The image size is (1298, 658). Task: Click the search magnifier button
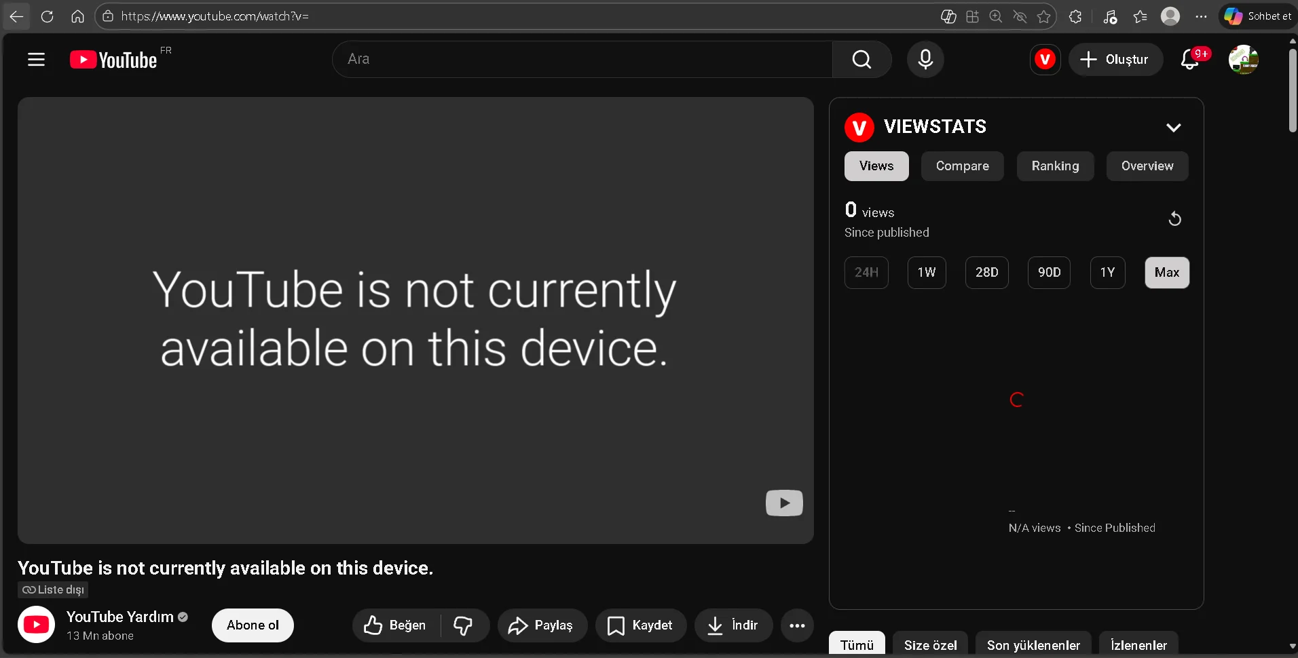coord(861,60)
